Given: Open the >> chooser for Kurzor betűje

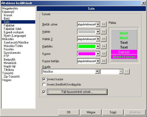Looking at the screenshot, I should pos(104,61).
